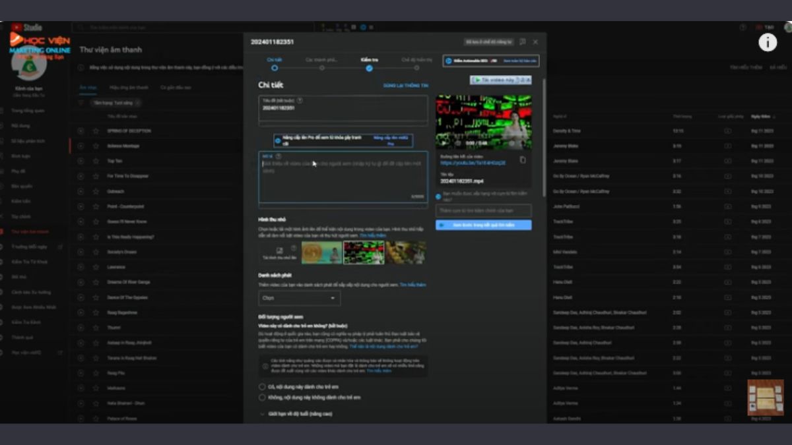Switch to 'Hiệu ứng âm thanh' tab
The image size is (792, 445).
click(x=129, y=88)
